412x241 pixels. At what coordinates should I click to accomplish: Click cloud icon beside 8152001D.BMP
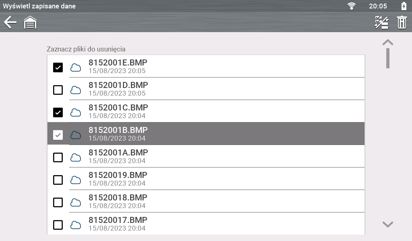[x=76, y=90]
